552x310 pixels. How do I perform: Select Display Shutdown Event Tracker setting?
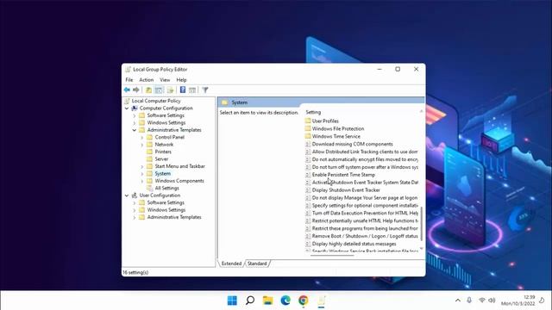tap(346, 190)
